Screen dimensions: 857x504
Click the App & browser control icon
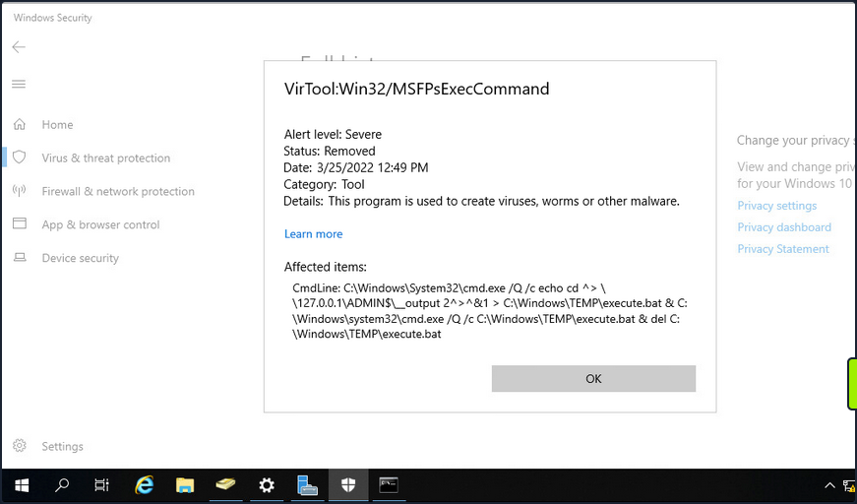click(19, 224)
